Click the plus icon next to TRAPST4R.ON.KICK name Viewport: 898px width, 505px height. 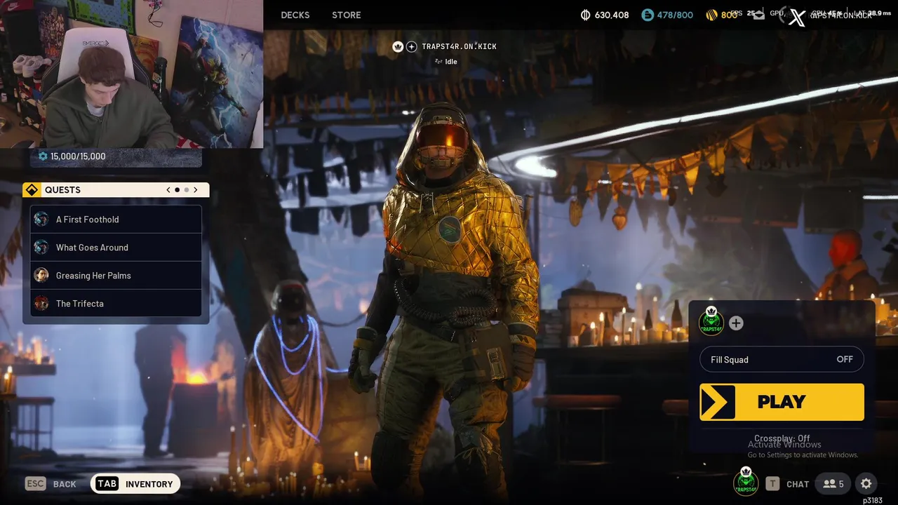412,46
